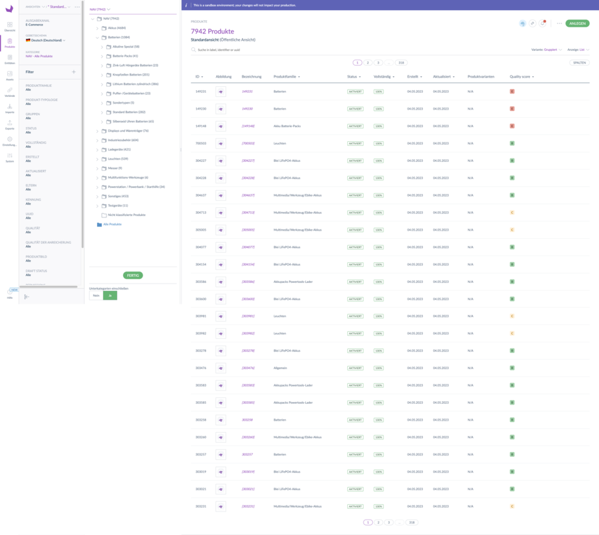Image resolution: width=599 pixels, height=535 pixels.
Task: Collapse the filter panel with arrow icon
Action: pos(27,296)
